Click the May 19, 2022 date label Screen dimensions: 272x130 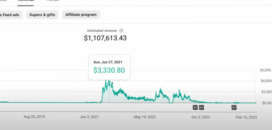point(145,117)
